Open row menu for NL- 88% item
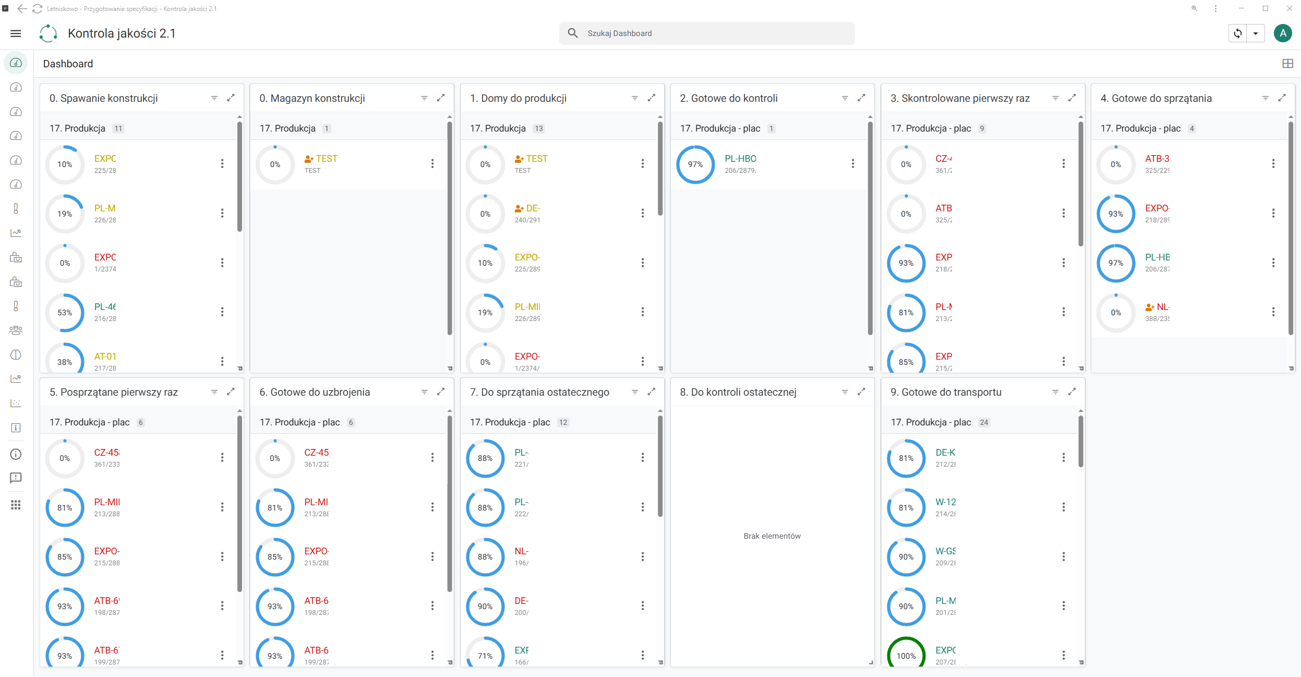Viewport: 1301px width, 677px height. point(643,556)
